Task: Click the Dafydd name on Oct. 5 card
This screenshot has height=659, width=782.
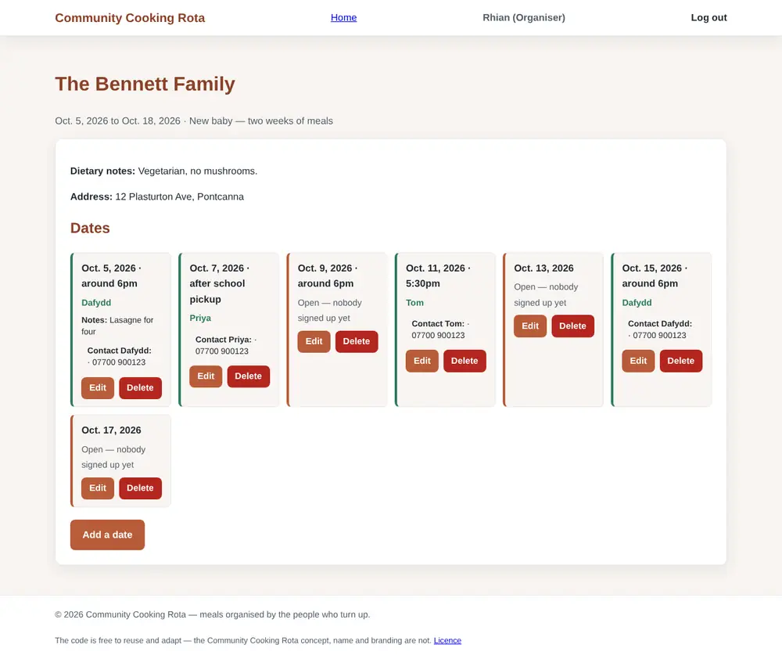Action: coord(96,303)
